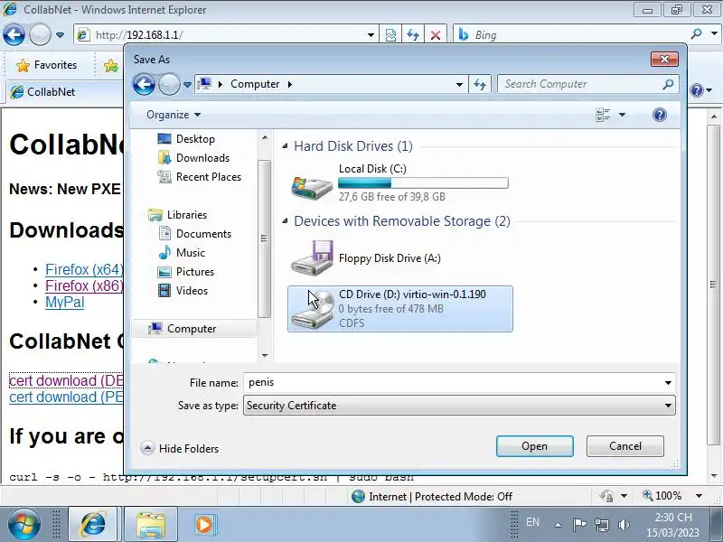
Task: Click the IE Help icon in command bar
Action: [697, 90]
